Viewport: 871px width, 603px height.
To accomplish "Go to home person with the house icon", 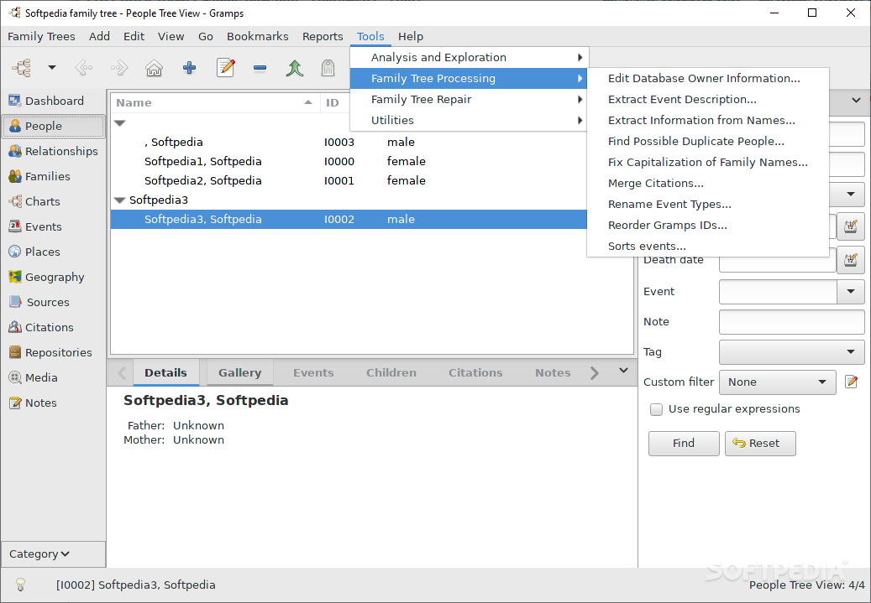I will click(154, 68).
